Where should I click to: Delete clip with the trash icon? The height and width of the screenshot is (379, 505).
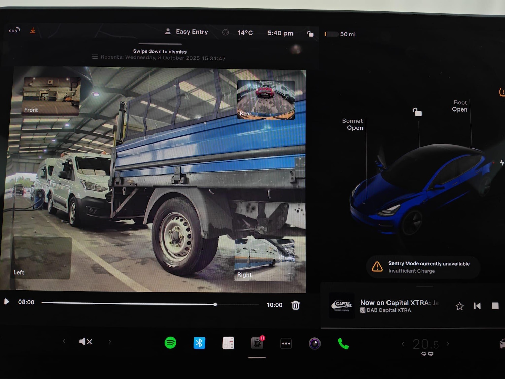tap(295, 305)
